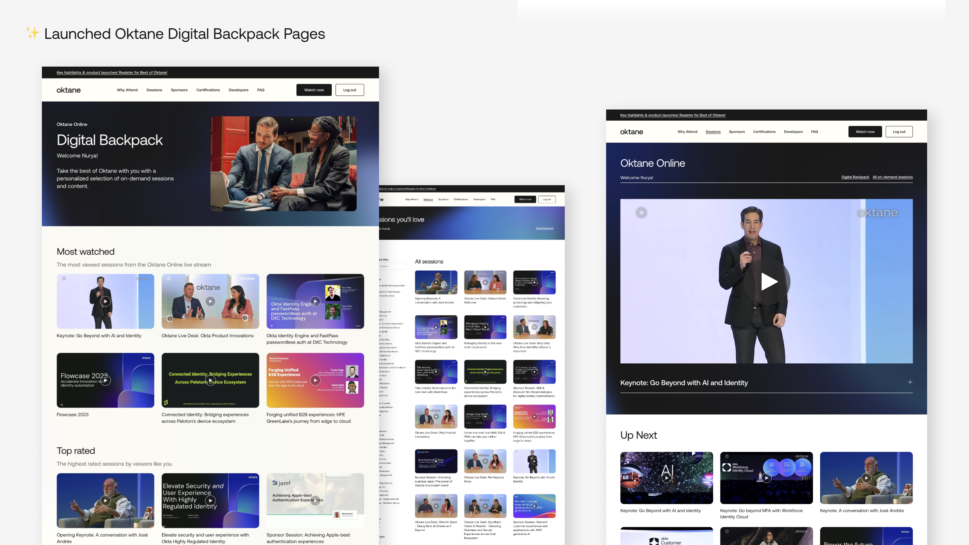Play Forging Unified B2B Experiences video in Most watched

pos(315,380)
